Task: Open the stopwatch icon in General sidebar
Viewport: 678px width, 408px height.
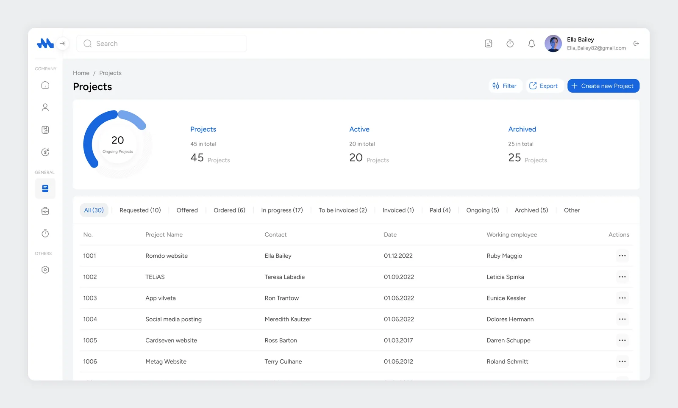Action: pos(45,233)
